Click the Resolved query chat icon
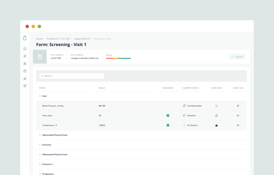This screenshot has height=175, width=274. [x=184, y=115]
